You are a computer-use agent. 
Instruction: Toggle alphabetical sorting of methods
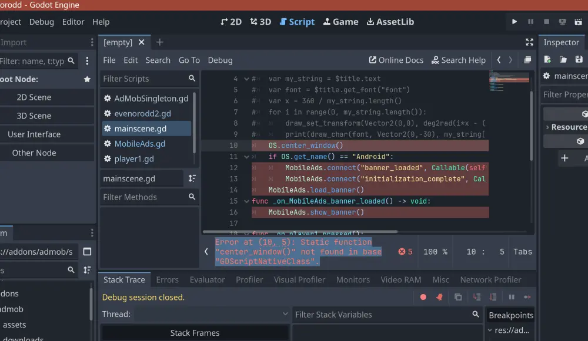pyautogui.click(x=192, y=178)
